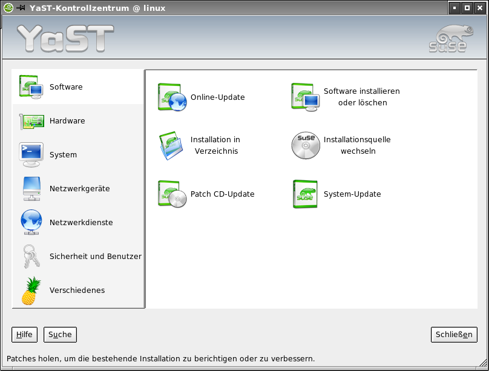Select the Verschiedenes pineapple icon
Screen dimensions: 489x371
pyautogui.click(x=31, y=291)
